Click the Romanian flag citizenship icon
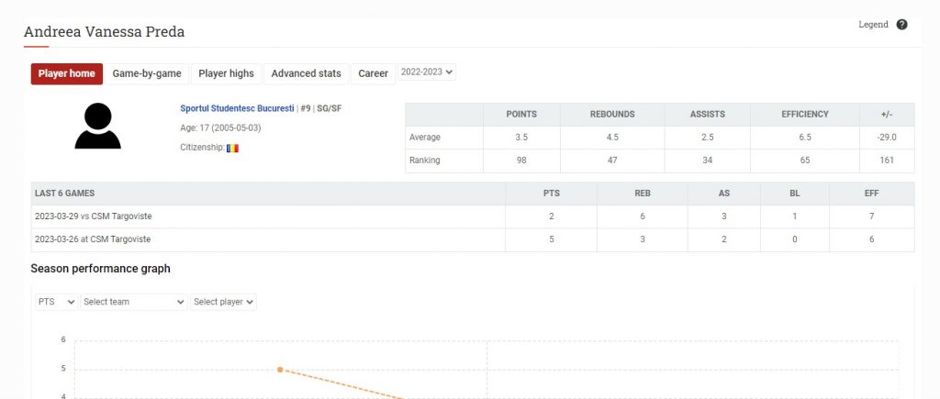The width and height of the screenshot is (940, 399). [x=233, y=148]
